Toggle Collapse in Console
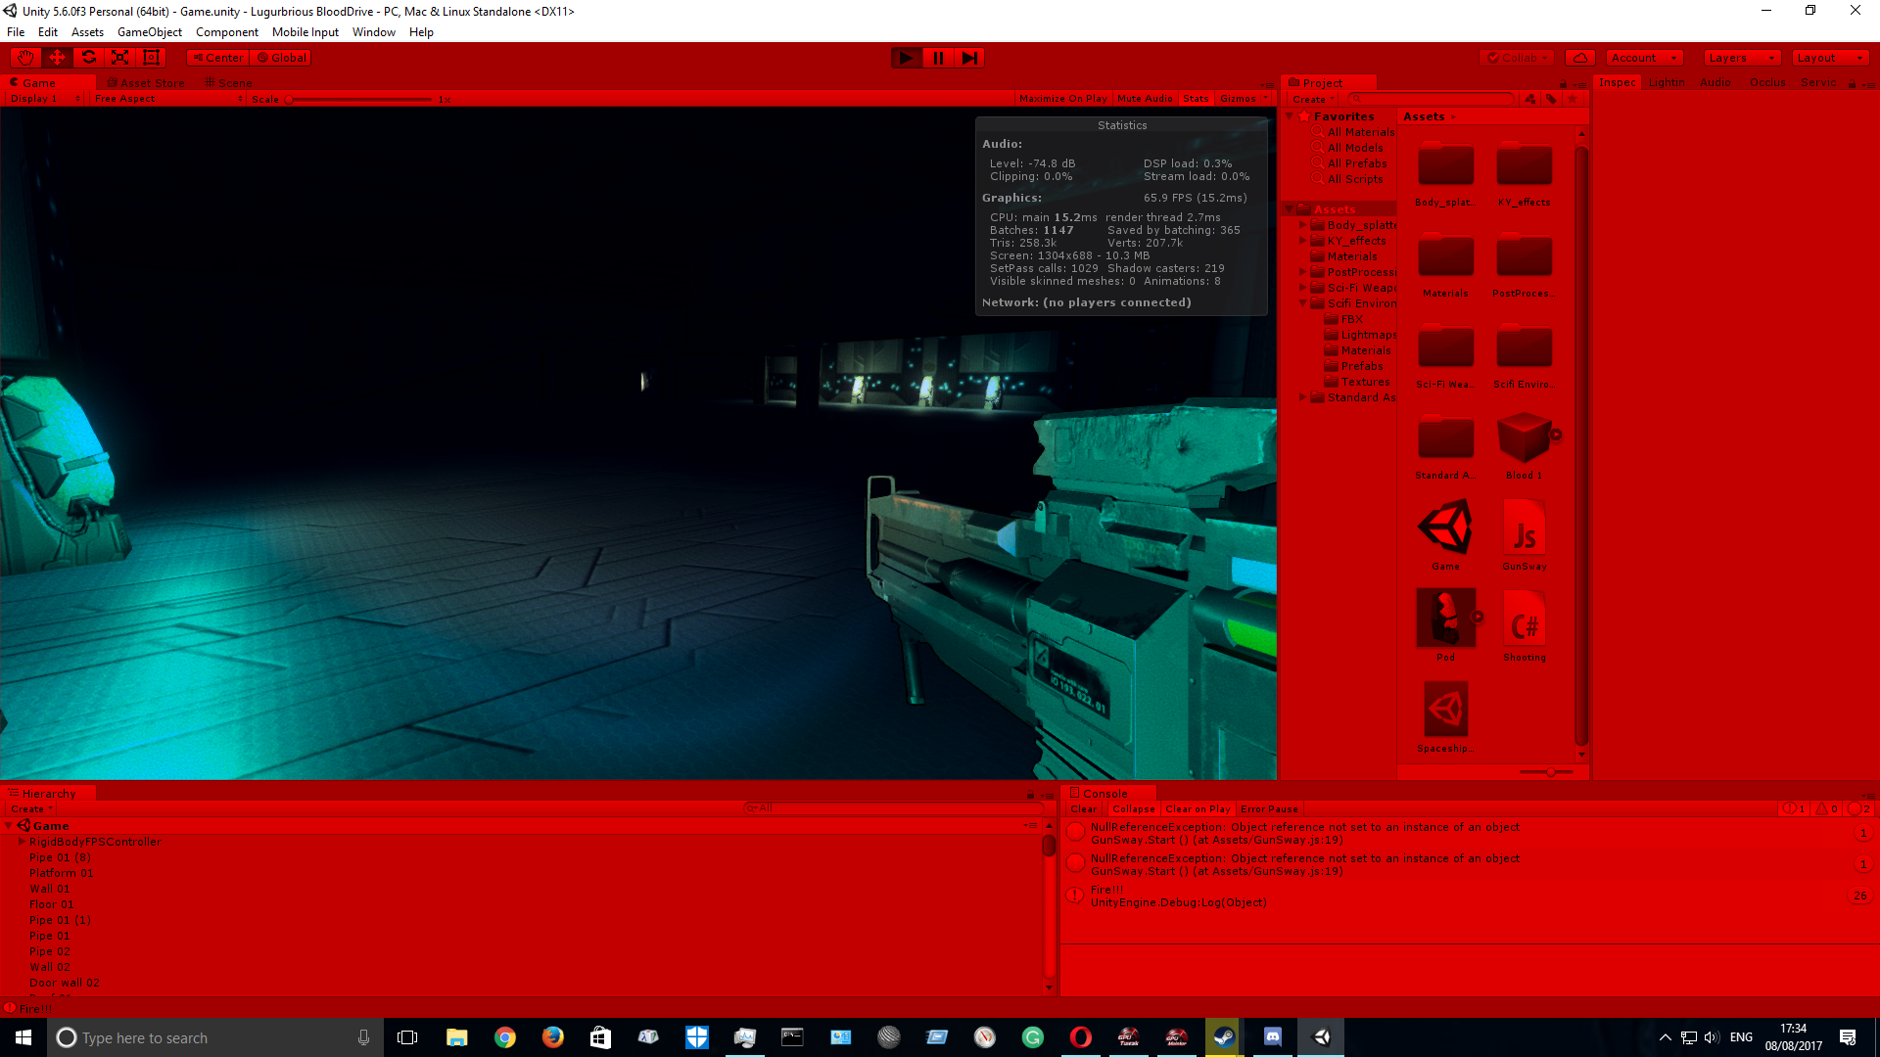1880x1057 pixels. coord(1133,809)
